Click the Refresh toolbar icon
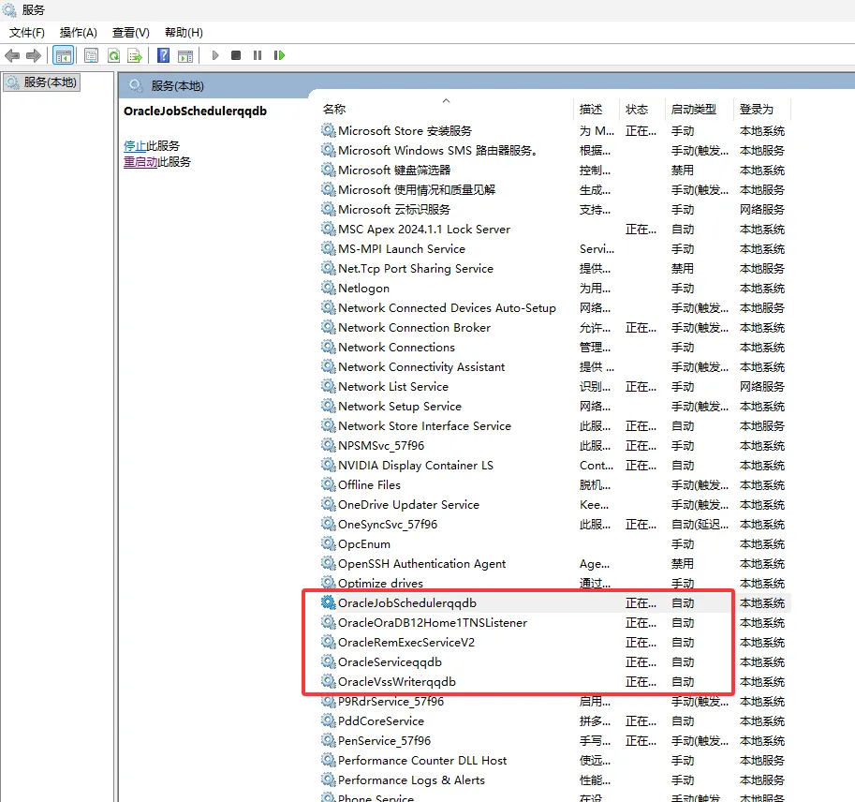 click(113, 55)
